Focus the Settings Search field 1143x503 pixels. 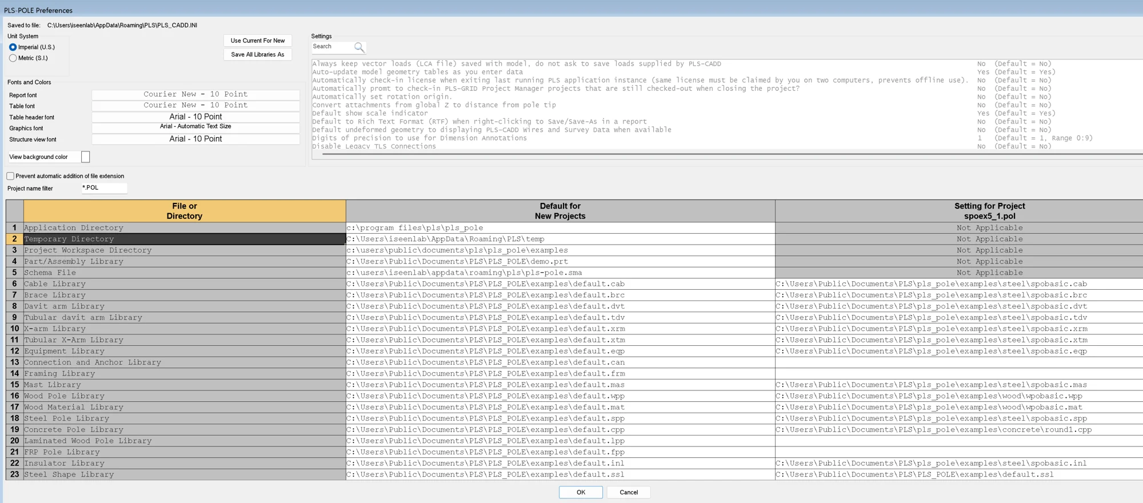point(333,47)
